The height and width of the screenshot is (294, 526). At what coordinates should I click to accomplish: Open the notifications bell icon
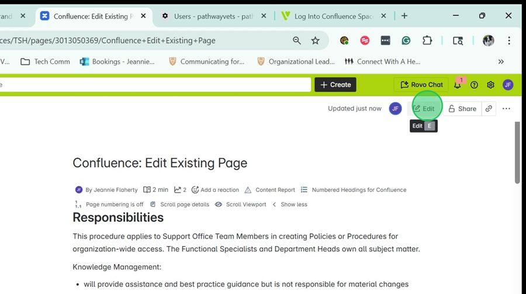click(x=457, y=85)
